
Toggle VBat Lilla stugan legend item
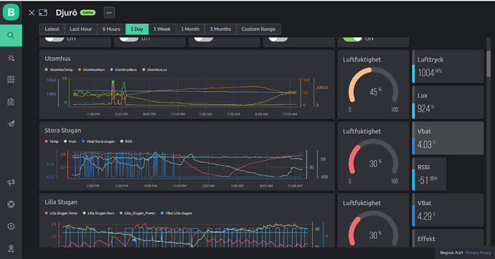pos(176,213)
